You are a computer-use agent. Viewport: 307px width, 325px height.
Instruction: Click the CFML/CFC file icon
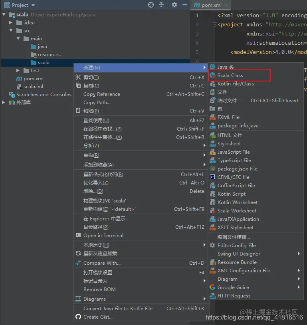212,177
